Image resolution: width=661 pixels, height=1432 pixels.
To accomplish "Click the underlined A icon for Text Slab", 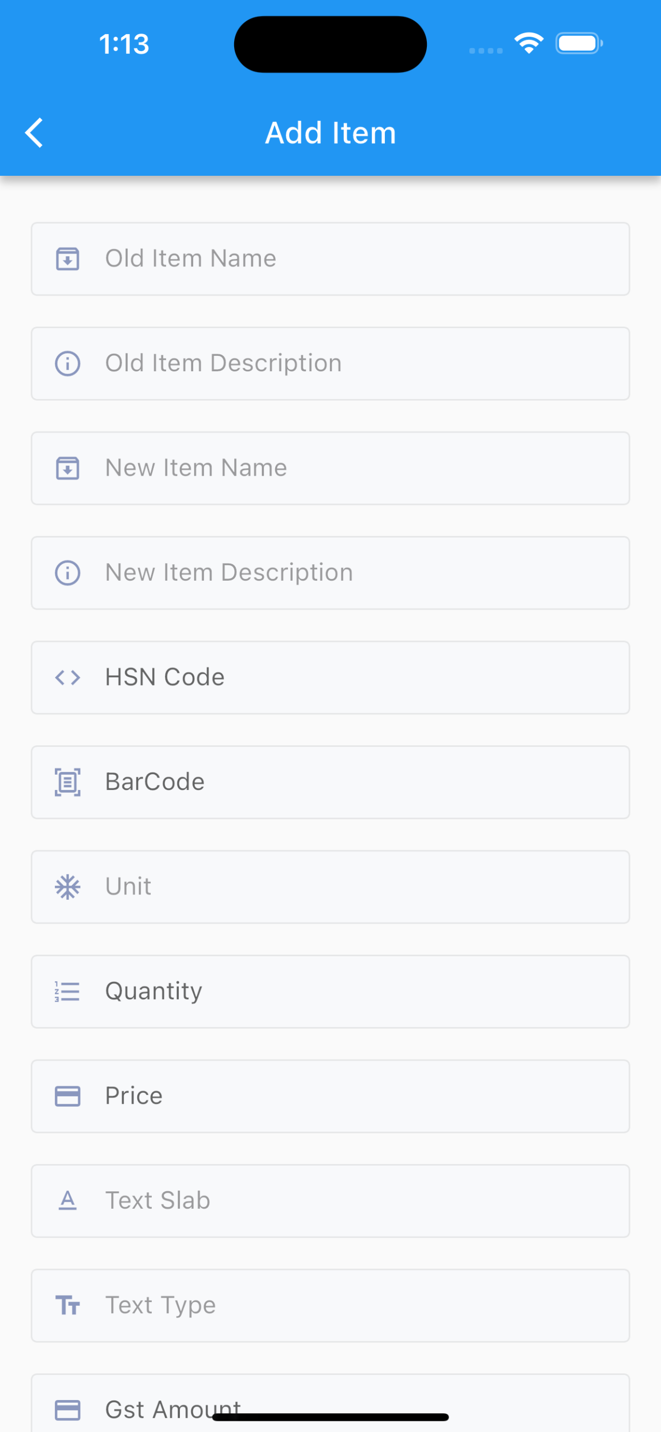I will click(x=68, y=1201).
